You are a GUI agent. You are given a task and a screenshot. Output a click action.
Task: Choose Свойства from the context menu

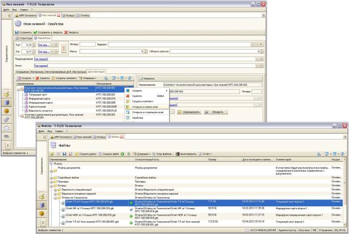click(147, 118)
